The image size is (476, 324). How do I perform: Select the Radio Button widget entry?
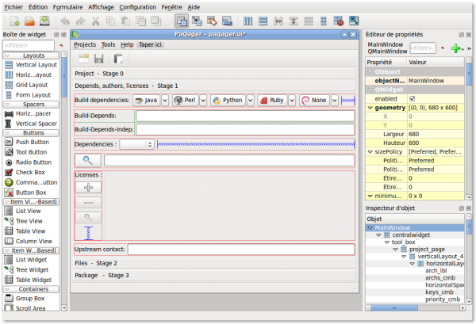click(33, 162)
